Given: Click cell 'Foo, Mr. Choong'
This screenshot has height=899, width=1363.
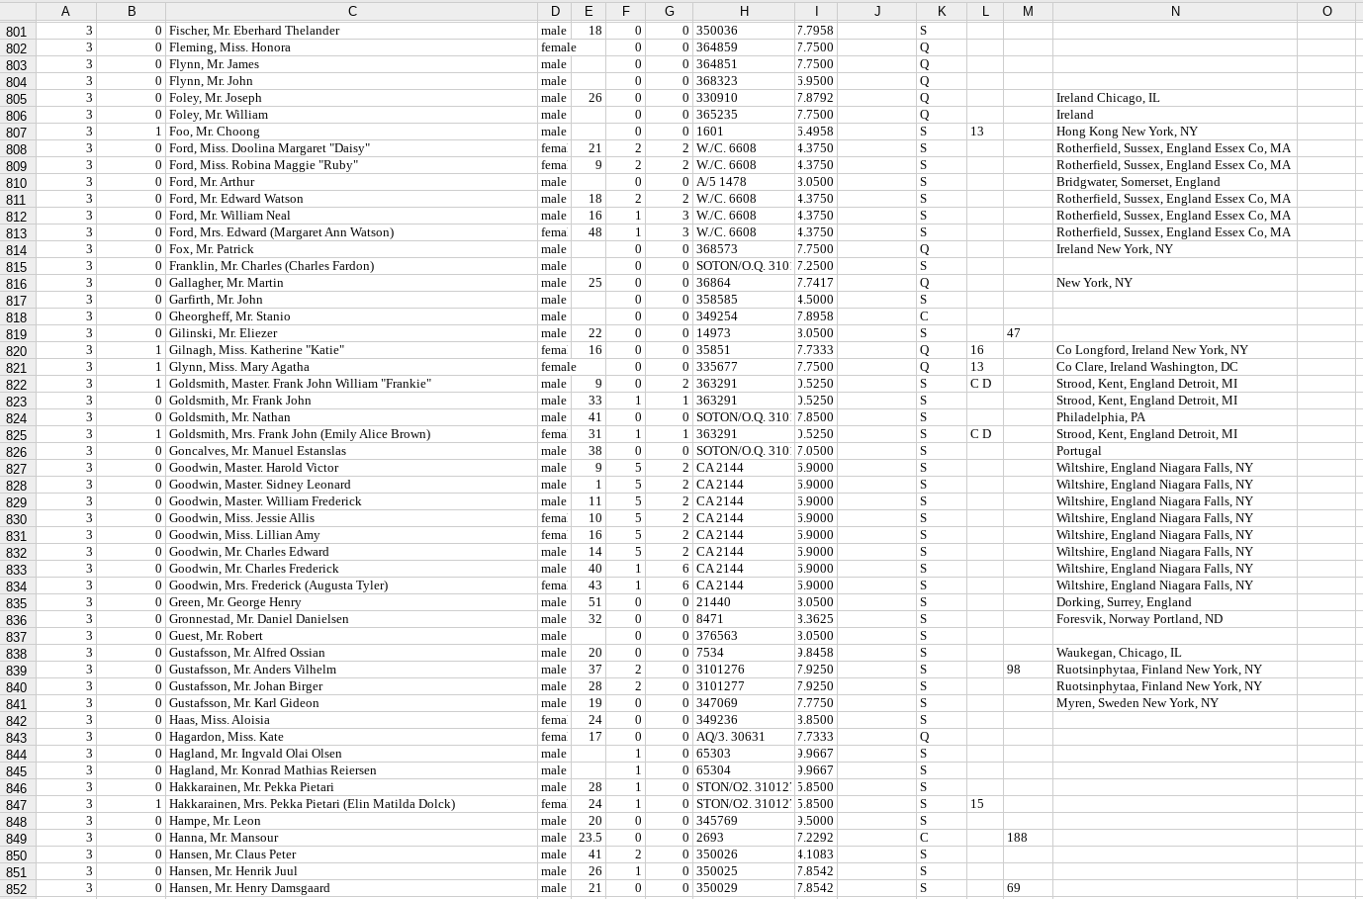Looking at the screenshot, I should (352, 132).
